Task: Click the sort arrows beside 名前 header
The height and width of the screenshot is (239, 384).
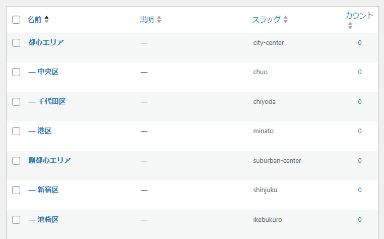Action: coord(47,20)
